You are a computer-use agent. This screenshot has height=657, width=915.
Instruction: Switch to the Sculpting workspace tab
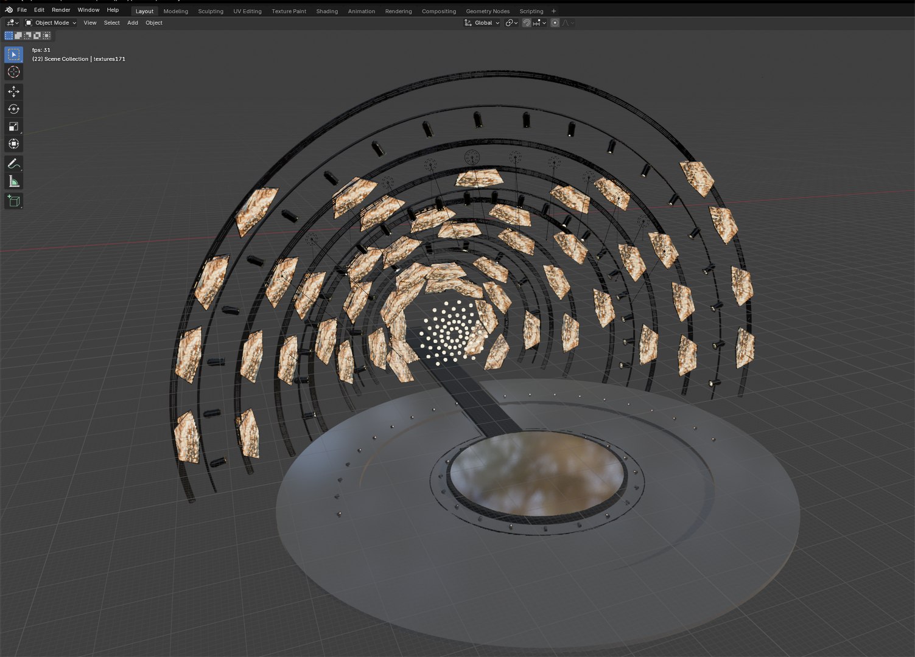click(x=211, y=11)
